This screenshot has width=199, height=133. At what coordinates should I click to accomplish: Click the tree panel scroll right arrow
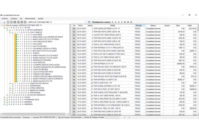click(68, 114)
